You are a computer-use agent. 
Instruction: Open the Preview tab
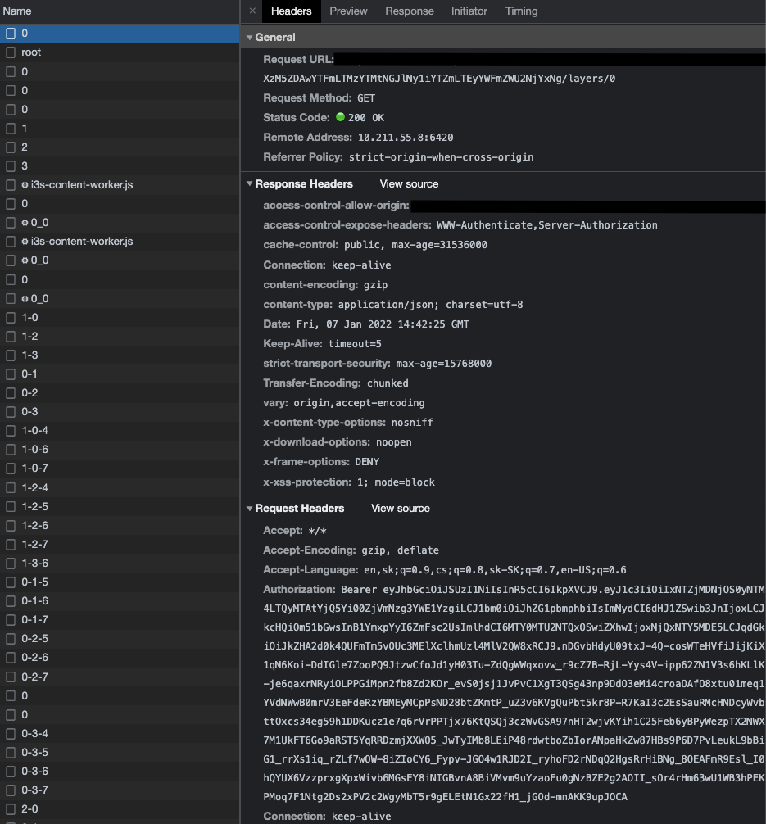pos(348,11)
